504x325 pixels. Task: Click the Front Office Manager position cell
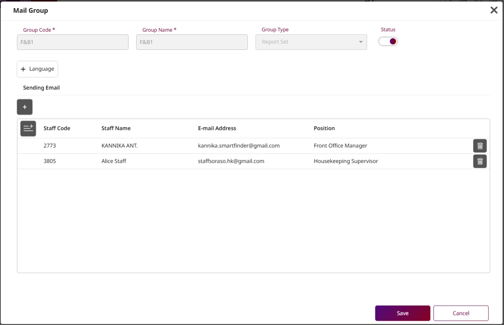point(340,146)
